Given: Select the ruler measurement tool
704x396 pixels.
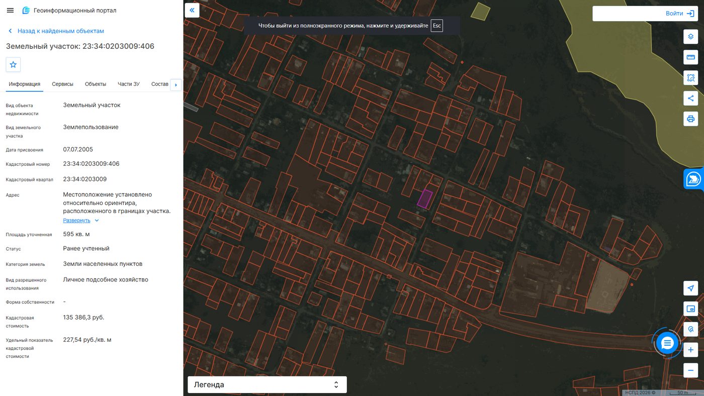Looking at the screenshot, I should click(691, 57).
